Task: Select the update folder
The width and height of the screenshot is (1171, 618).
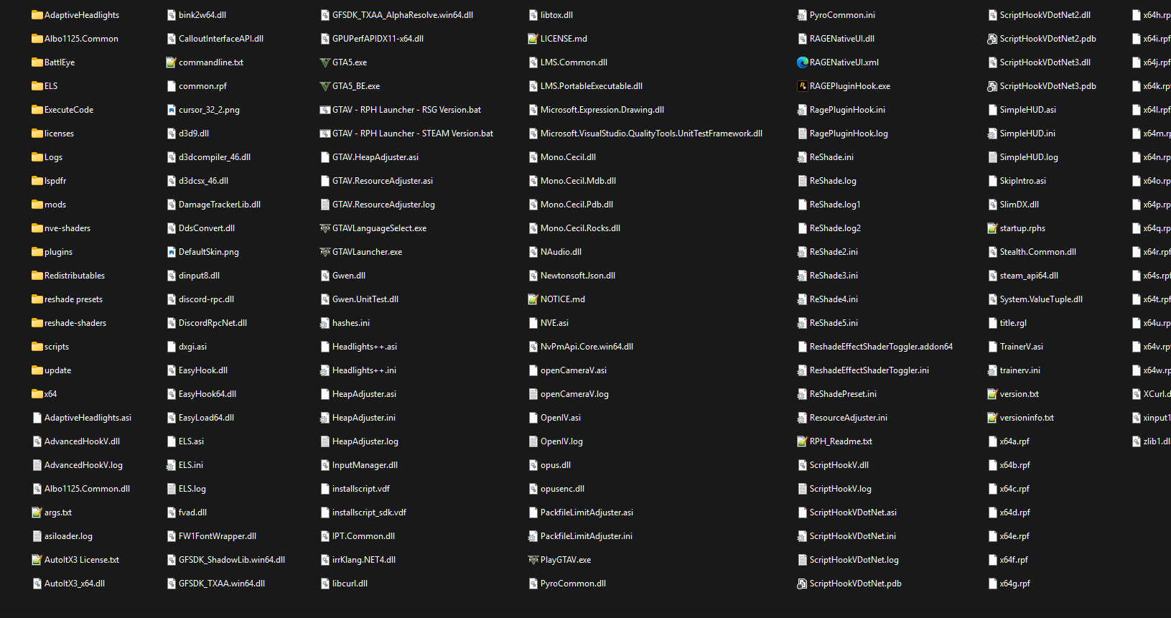Action: click(x=52, y=370)
